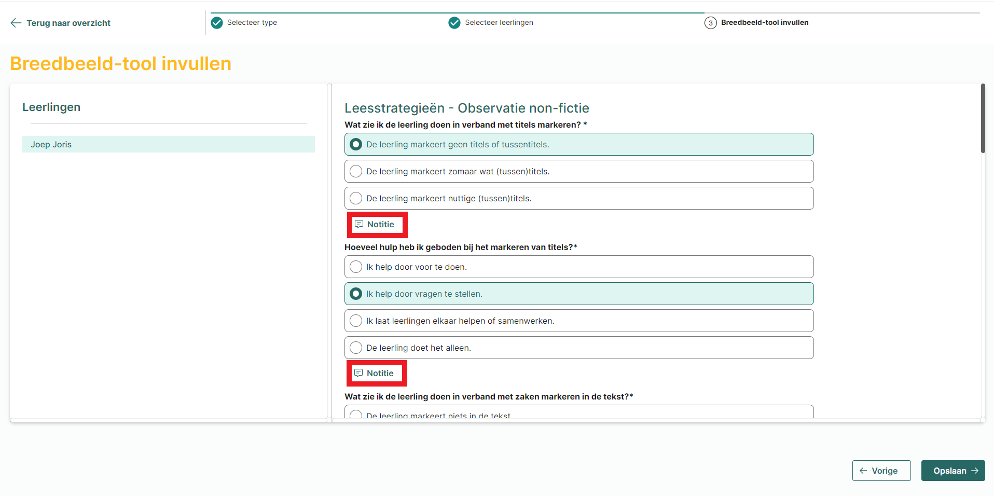Click Terug naar overzicht
Image resolution: width=994 pixels, height=496 pixels.
[68, 23]
